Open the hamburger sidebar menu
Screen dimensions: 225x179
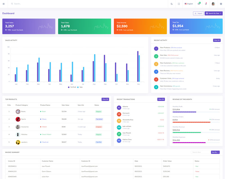point(4,4)
